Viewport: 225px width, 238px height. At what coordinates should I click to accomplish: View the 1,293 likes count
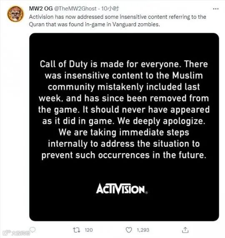143,230
